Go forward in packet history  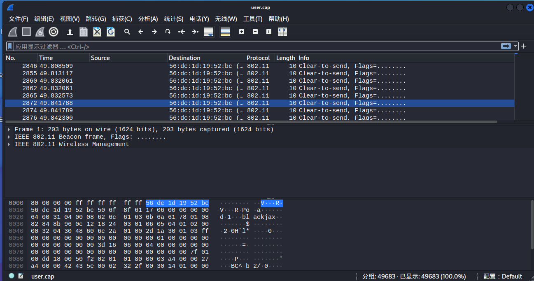point(154,32)
